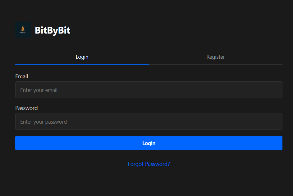This screenshot has width=293, height=196.
Task: Click the BitByBit title text
Action: [x=53, y=30]
